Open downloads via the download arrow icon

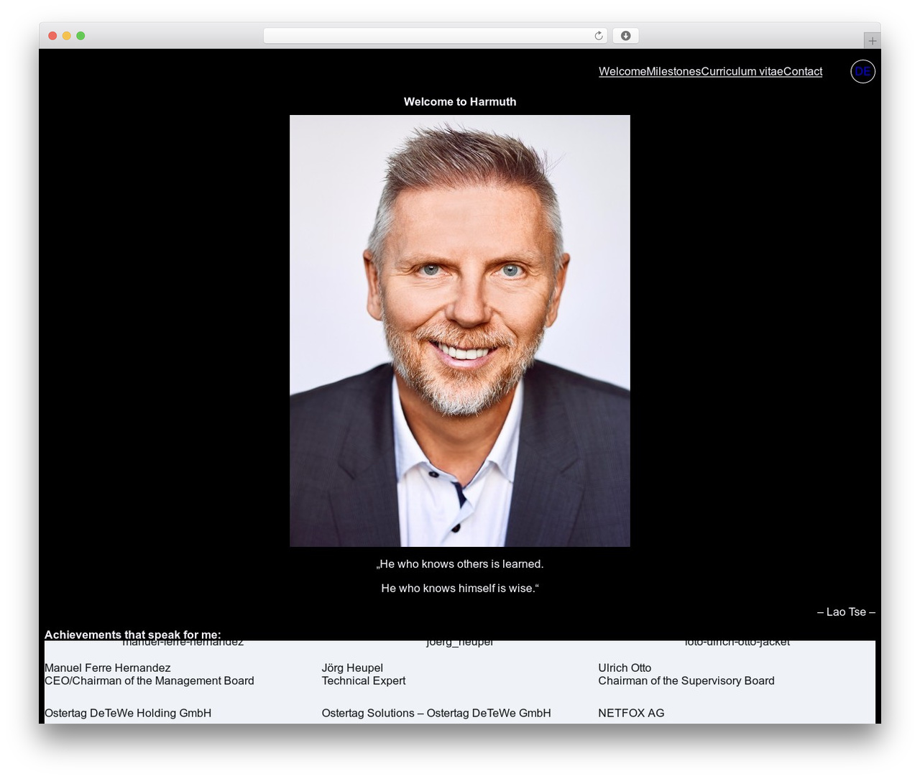[625, 36]
